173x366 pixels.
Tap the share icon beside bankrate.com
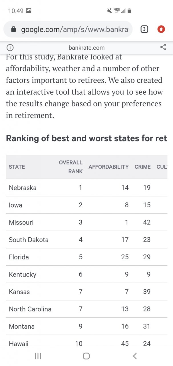pos(163,47)
